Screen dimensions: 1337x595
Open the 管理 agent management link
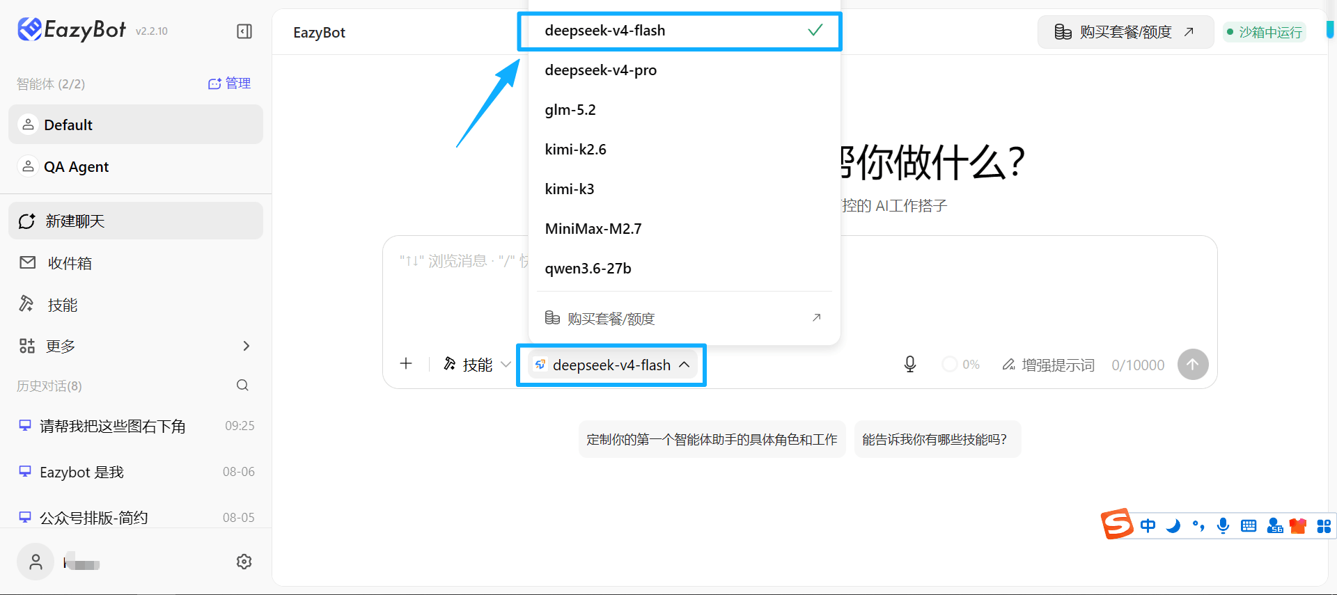point(229,84)
